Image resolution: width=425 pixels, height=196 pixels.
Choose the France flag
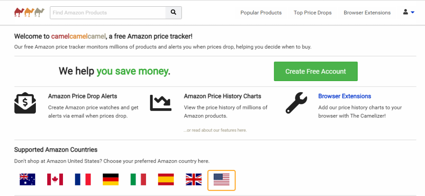83,179
